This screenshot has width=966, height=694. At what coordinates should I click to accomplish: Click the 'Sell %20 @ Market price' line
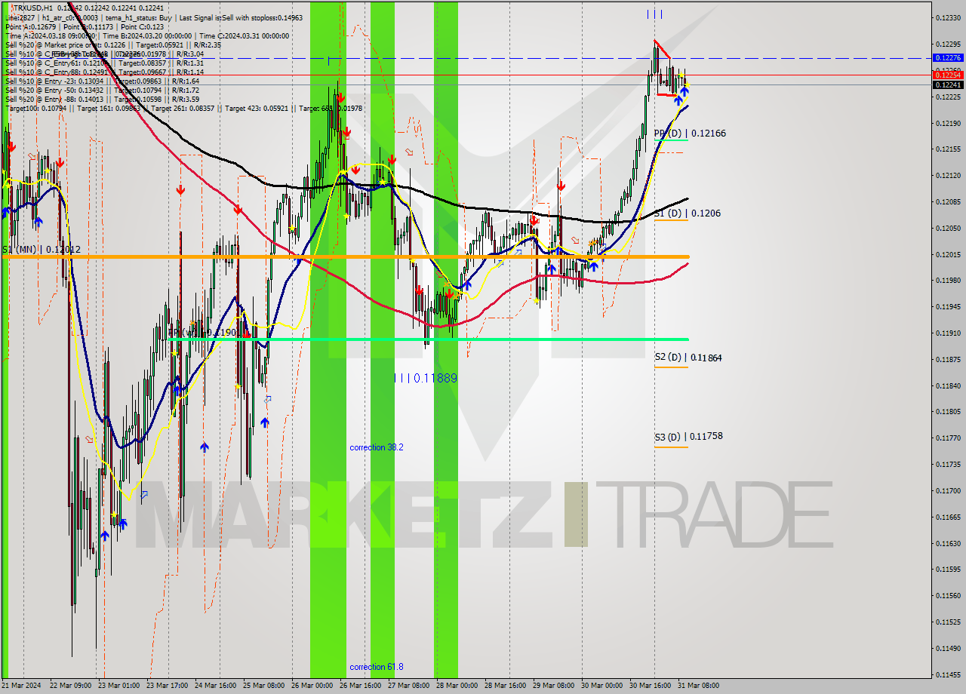112,45
